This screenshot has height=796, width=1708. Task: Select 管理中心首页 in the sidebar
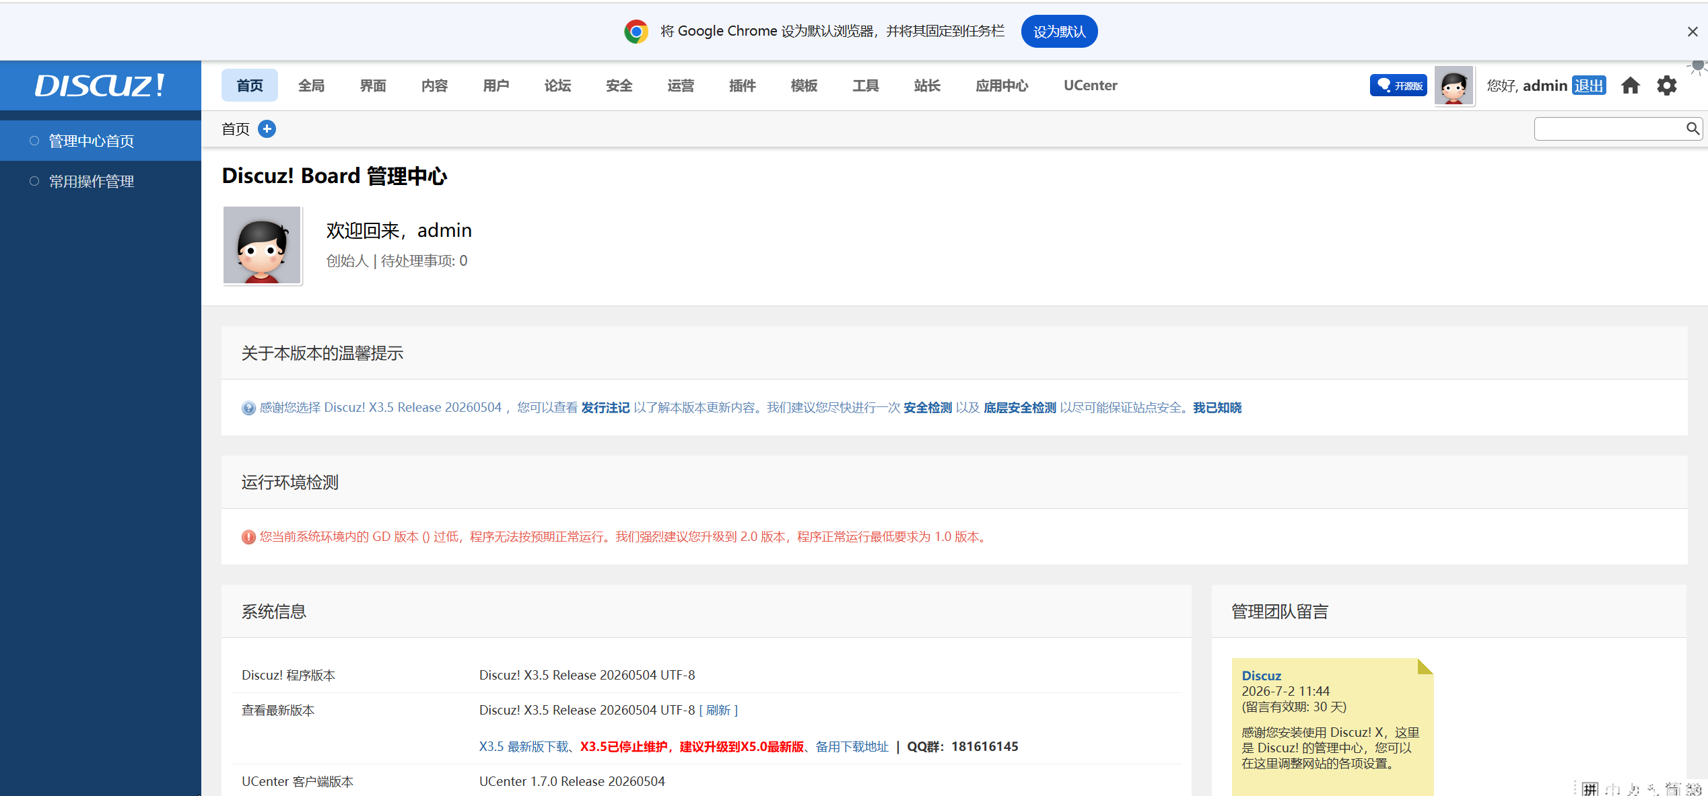click(100, 141)
